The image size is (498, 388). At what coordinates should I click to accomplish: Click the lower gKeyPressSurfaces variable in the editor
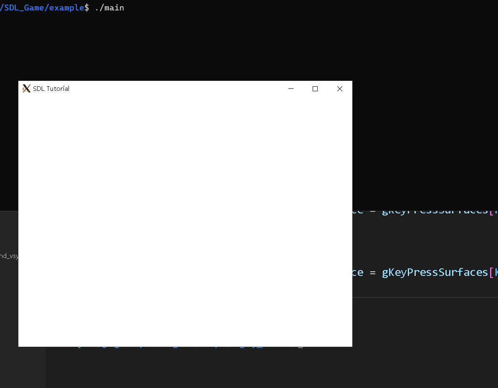pos(435,272)
